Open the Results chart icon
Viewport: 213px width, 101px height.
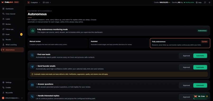3,40
